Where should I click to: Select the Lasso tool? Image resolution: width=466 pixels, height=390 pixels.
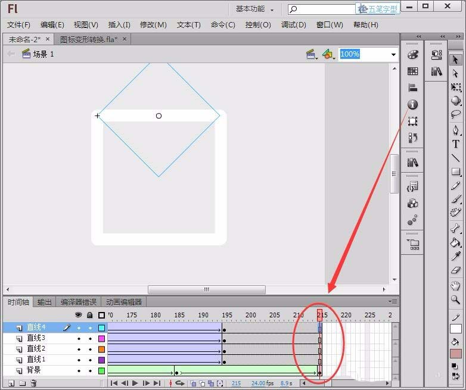click(455, 114)
